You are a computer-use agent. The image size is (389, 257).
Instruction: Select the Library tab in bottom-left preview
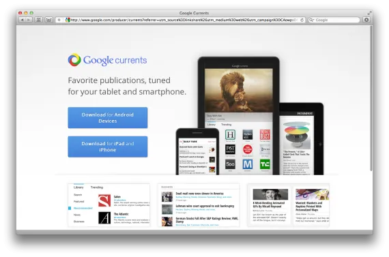pos(78,187)
